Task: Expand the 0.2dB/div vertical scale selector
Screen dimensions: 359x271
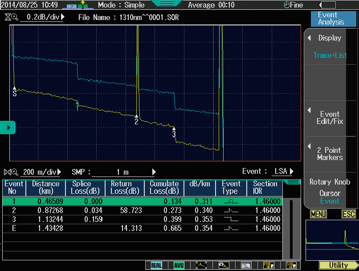Action: click(45, 17)
